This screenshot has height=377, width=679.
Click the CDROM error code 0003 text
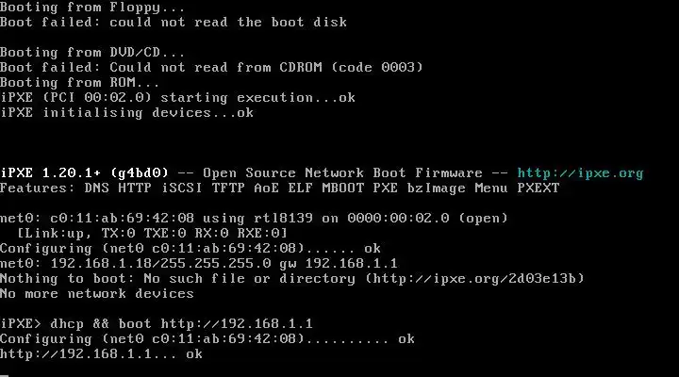(376, 68)
